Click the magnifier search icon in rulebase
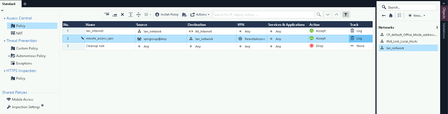 (x=319, y=14)
